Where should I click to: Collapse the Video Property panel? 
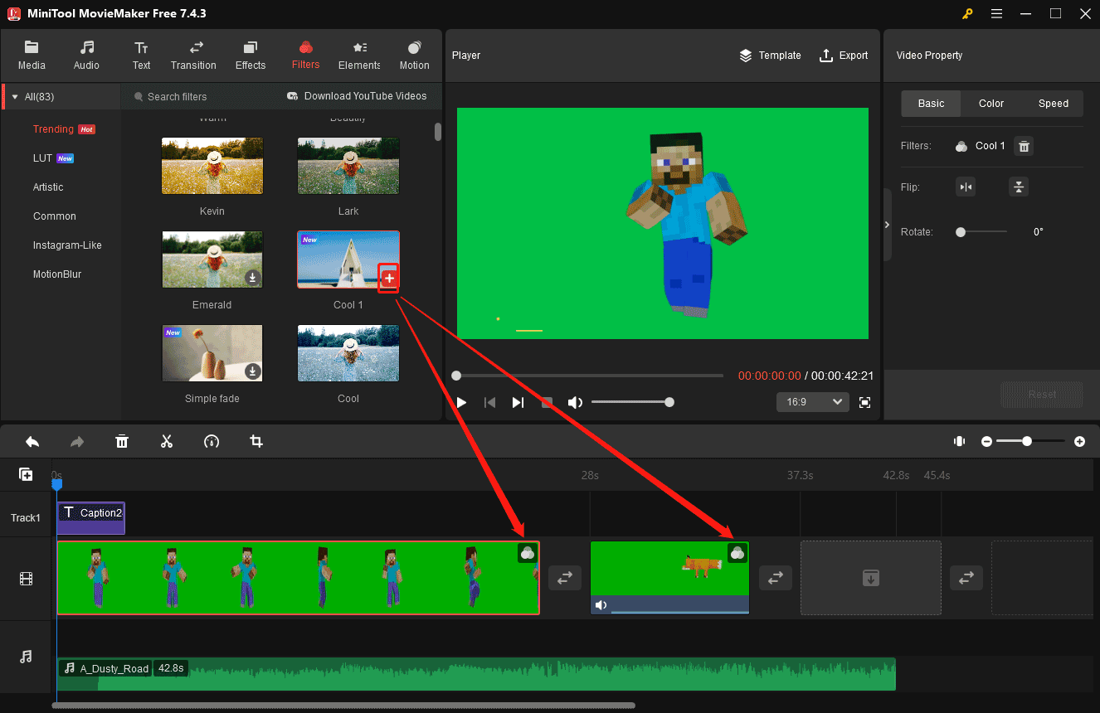pos(887,225)
